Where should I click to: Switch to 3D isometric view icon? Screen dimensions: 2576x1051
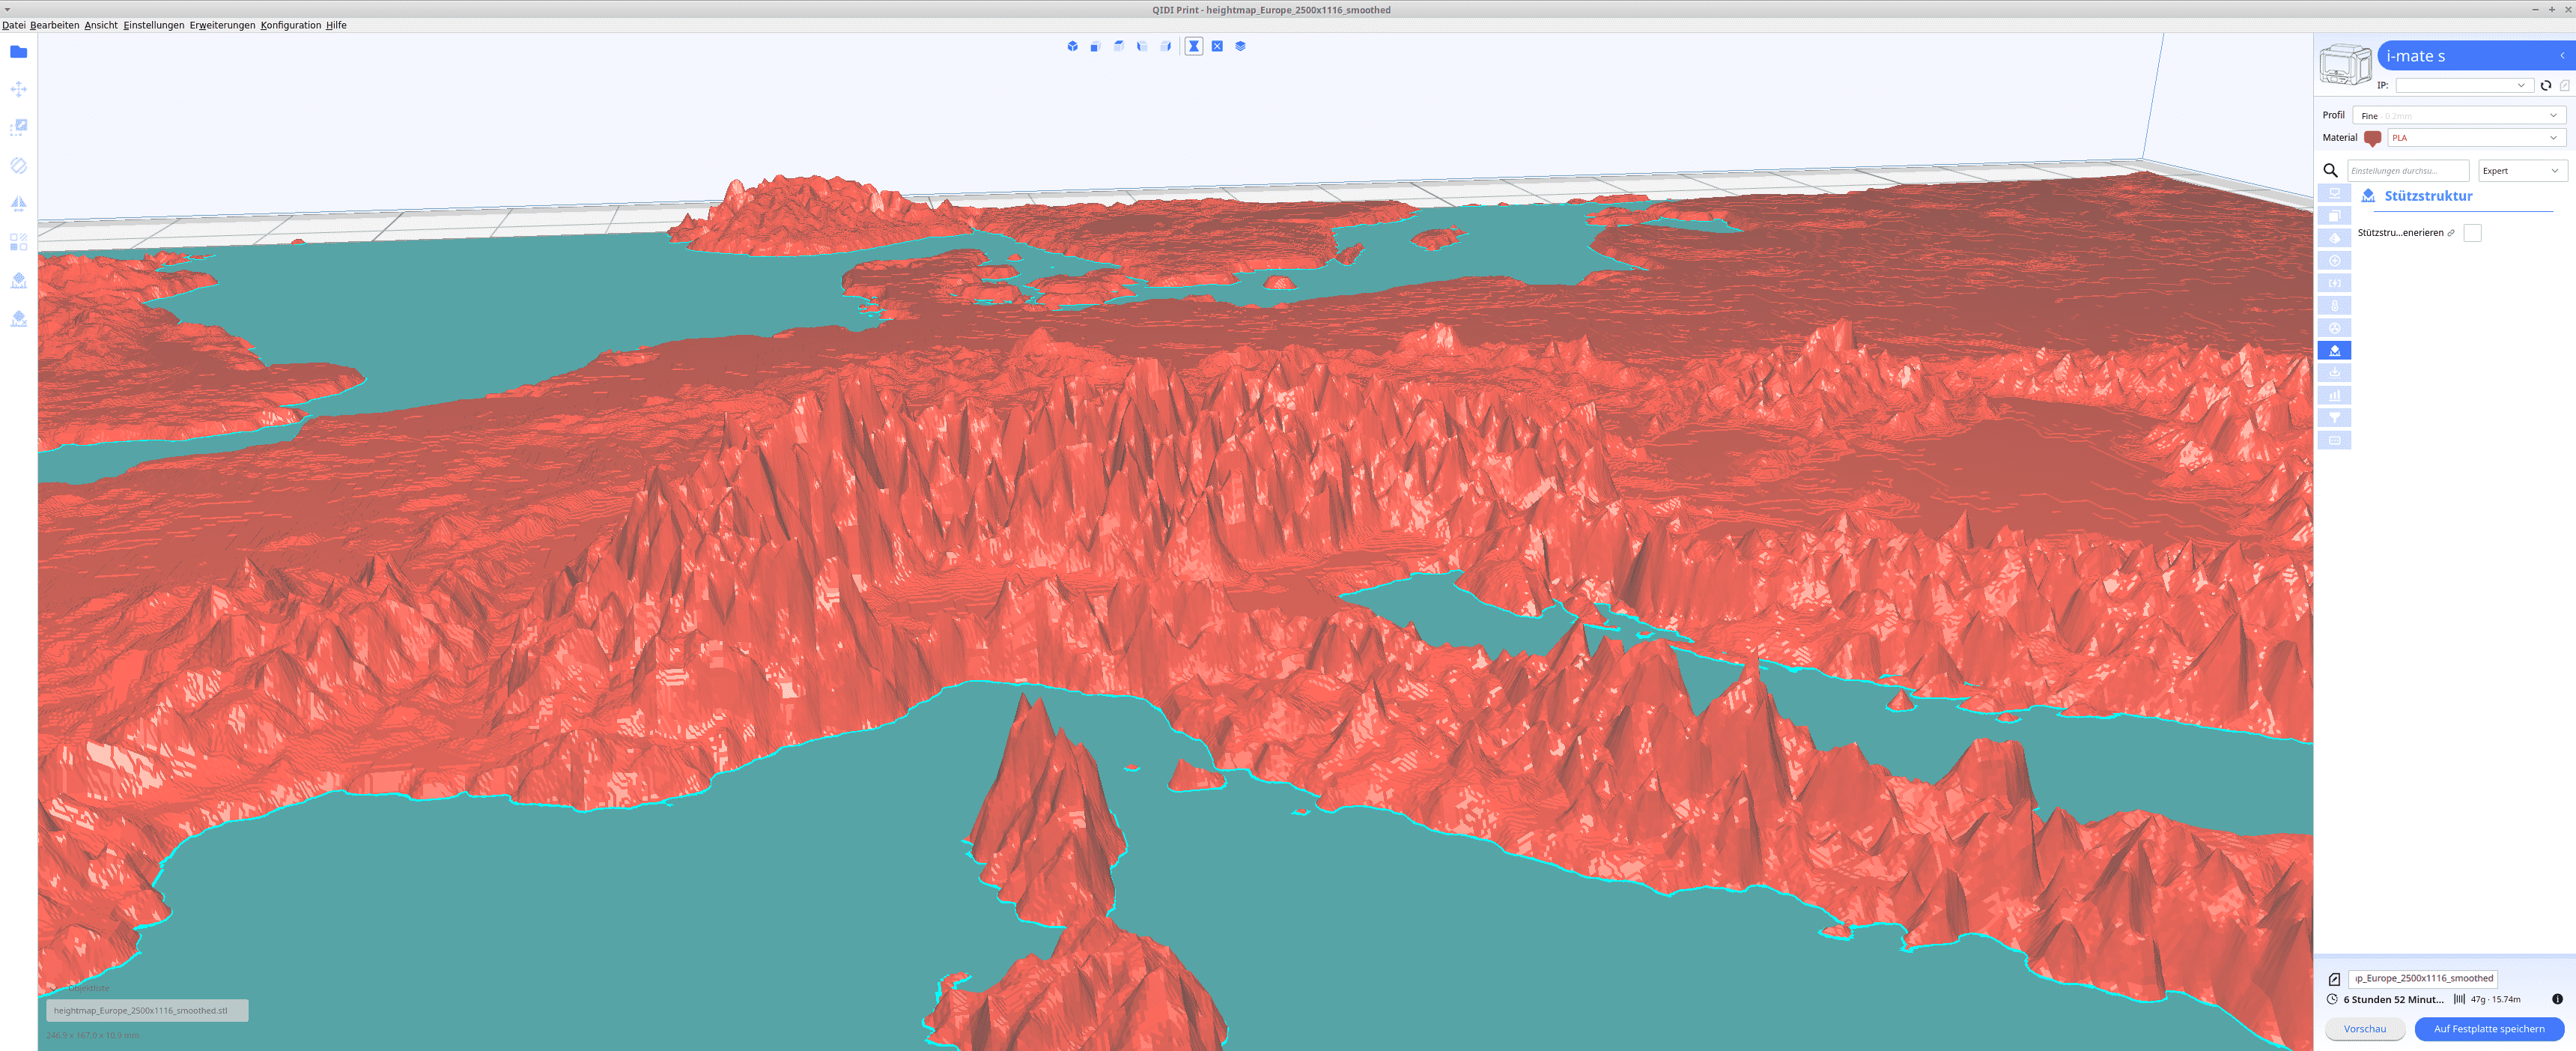pyautogui.click(x=1072, y=46)
